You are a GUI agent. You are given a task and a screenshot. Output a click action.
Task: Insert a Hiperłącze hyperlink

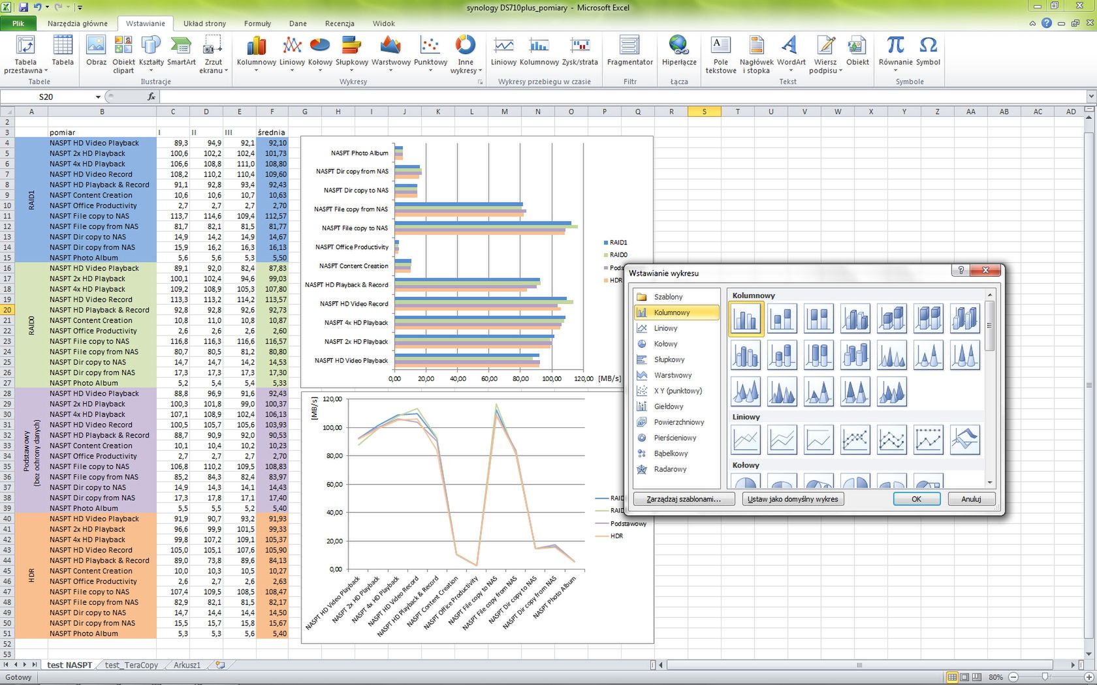[x=679, y=51]
